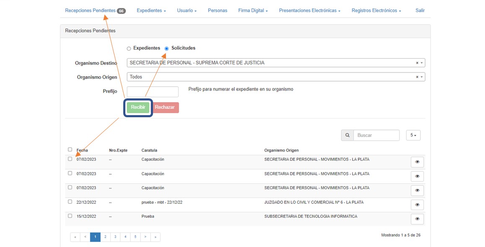Clear the Organismo Destino selection with x
This screenshot has height=247, width=485.
point(417,63)
